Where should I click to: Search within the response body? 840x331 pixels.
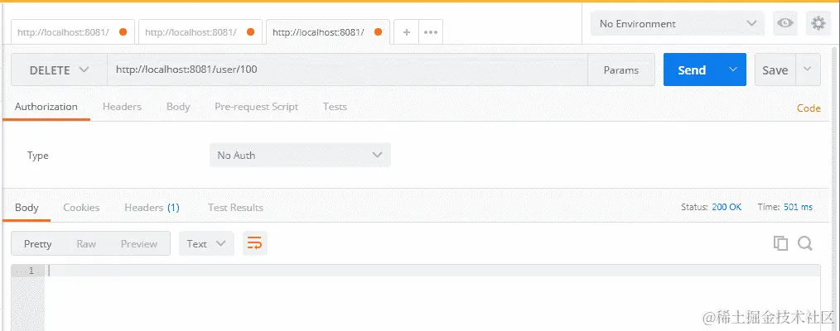[804, 243]
